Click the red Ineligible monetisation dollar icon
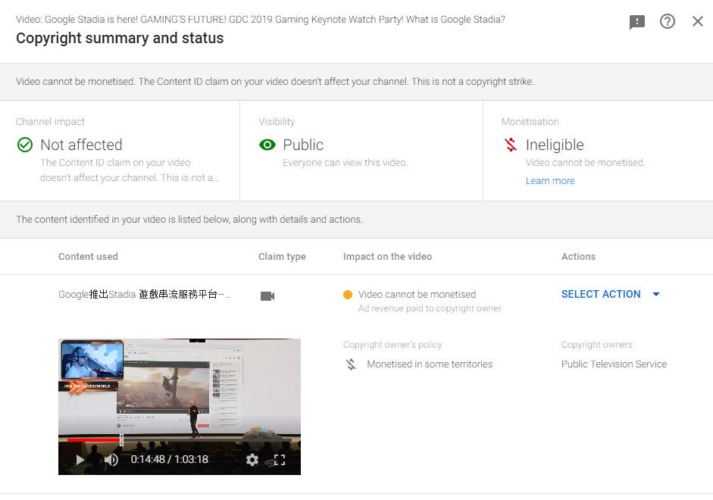713x500 pixels. click(511, 145)
